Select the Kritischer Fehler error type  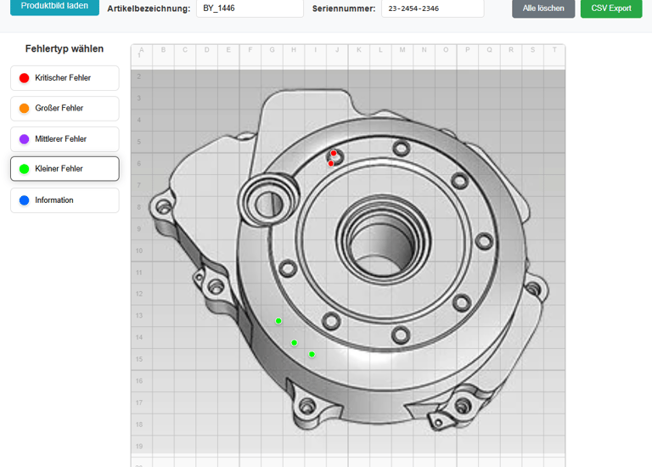pos(65,78)
